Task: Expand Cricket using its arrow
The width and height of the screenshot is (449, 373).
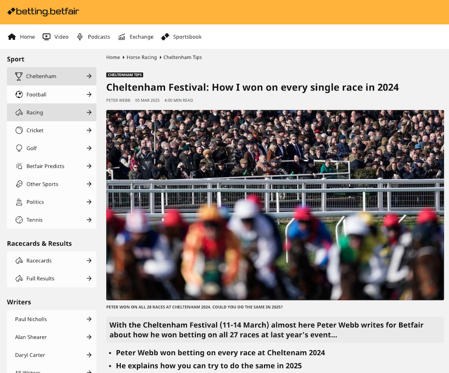Action: pyautogui.click(x=89, y=130)
